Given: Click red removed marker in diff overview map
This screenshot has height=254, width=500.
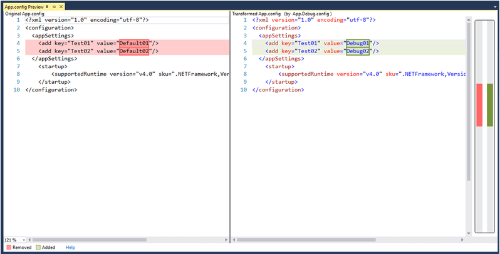Looking at the screenshot, I should point(479,104).
